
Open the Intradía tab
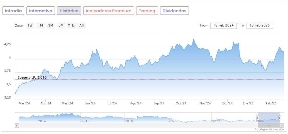click(x=13, y=11)
